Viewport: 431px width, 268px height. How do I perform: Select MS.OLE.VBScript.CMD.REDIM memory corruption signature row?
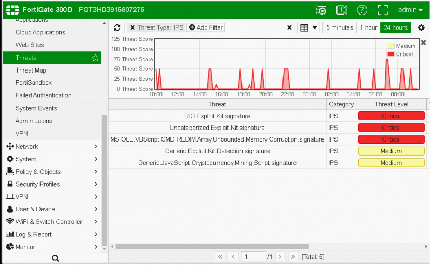[217, 139]
